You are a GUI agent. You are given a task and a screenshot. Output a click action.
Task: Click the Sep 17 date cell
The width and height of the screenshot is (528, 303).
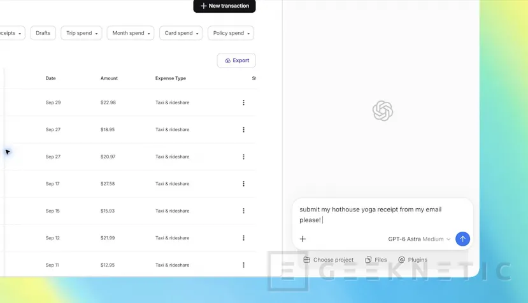click(x=52, y=184)
